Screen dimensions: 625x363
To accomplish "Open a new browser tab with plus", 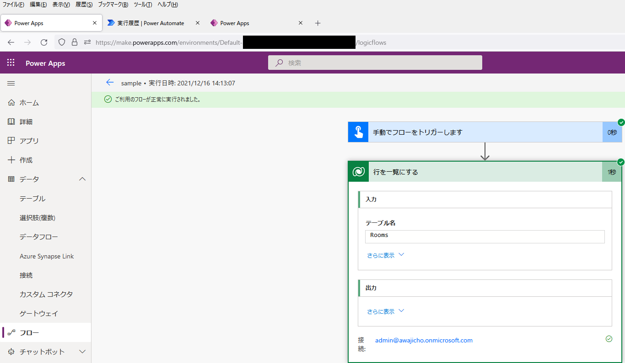I will [318, 23].
